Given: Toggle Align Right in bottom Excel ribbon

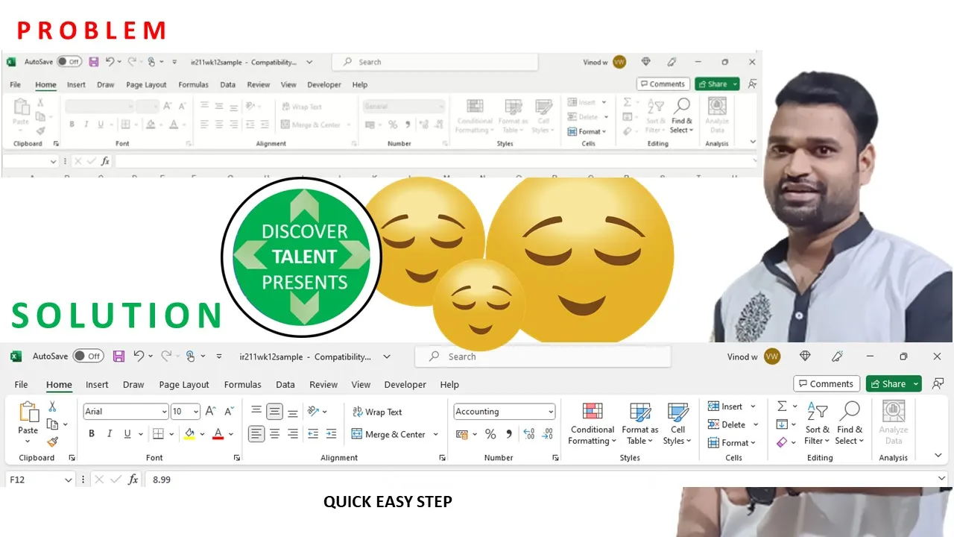Looking at the screenshot, I should click(x=293, y=434).
